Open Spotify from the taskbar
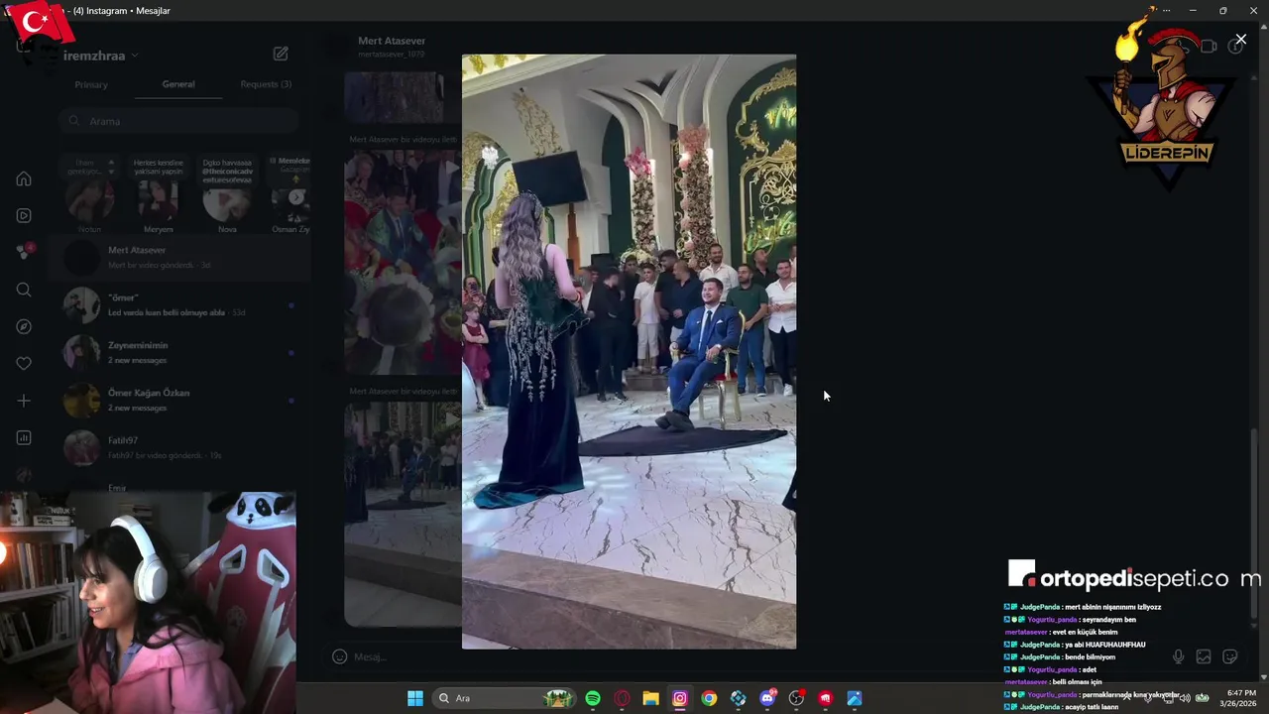1269x714 pixels. click(593, 698)
